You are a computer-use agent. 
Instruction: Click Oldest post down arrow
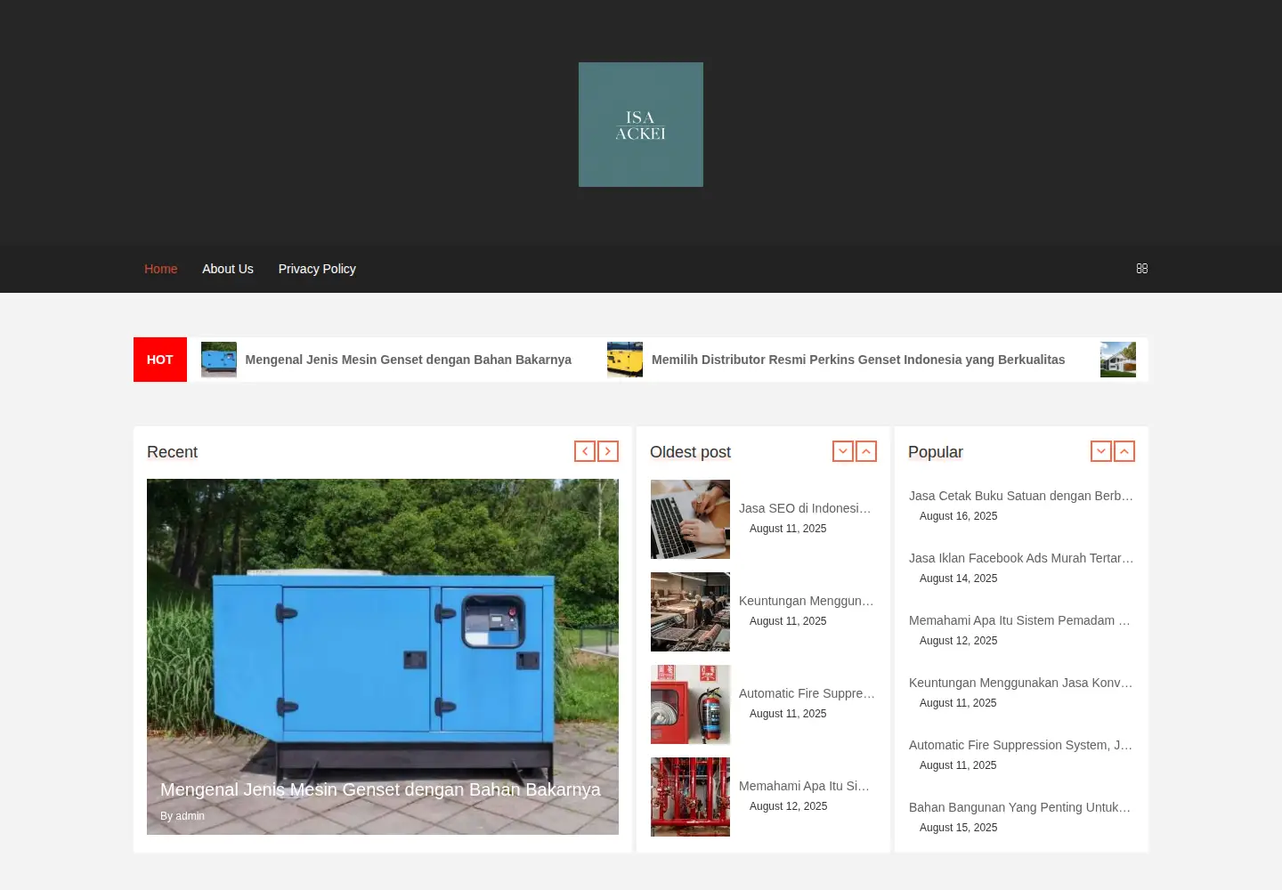pyautogui.click(x=843, y=451)
